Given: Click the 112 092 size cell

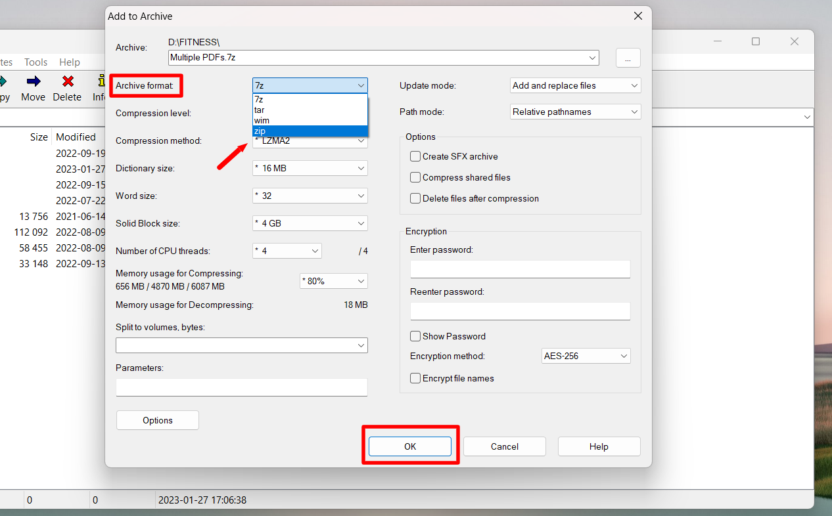Looking at the screenshot, I should pyautogui.click(x=31, y=232).
